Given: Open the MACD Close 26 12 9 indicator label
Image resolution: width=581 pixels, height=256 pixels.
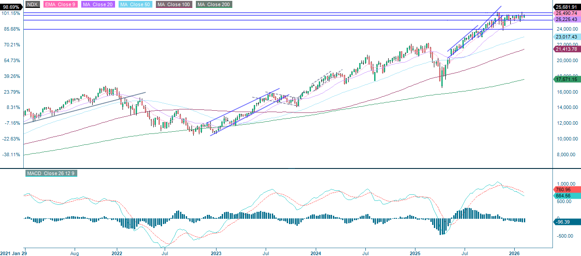Looking at the screenshot, I should [x=51, y=173].
